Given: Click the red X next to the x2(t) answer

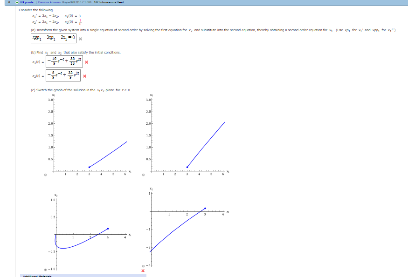Looking at the screenshot, I should (85, 76).
